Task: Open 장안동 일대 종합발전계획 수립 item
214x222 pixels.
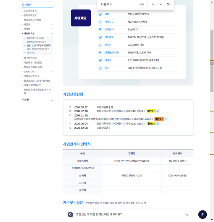Action: [37, 91]
